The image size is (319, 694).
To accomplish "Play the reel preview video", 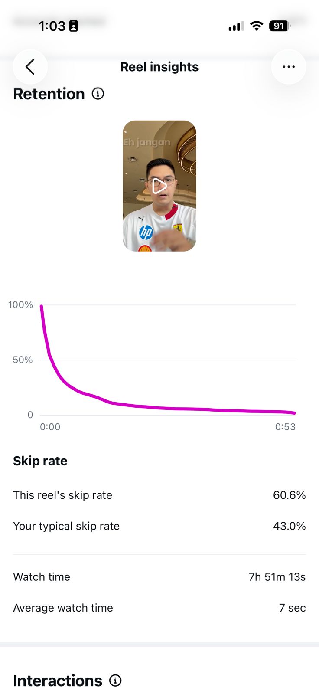I will pos(159,186).
